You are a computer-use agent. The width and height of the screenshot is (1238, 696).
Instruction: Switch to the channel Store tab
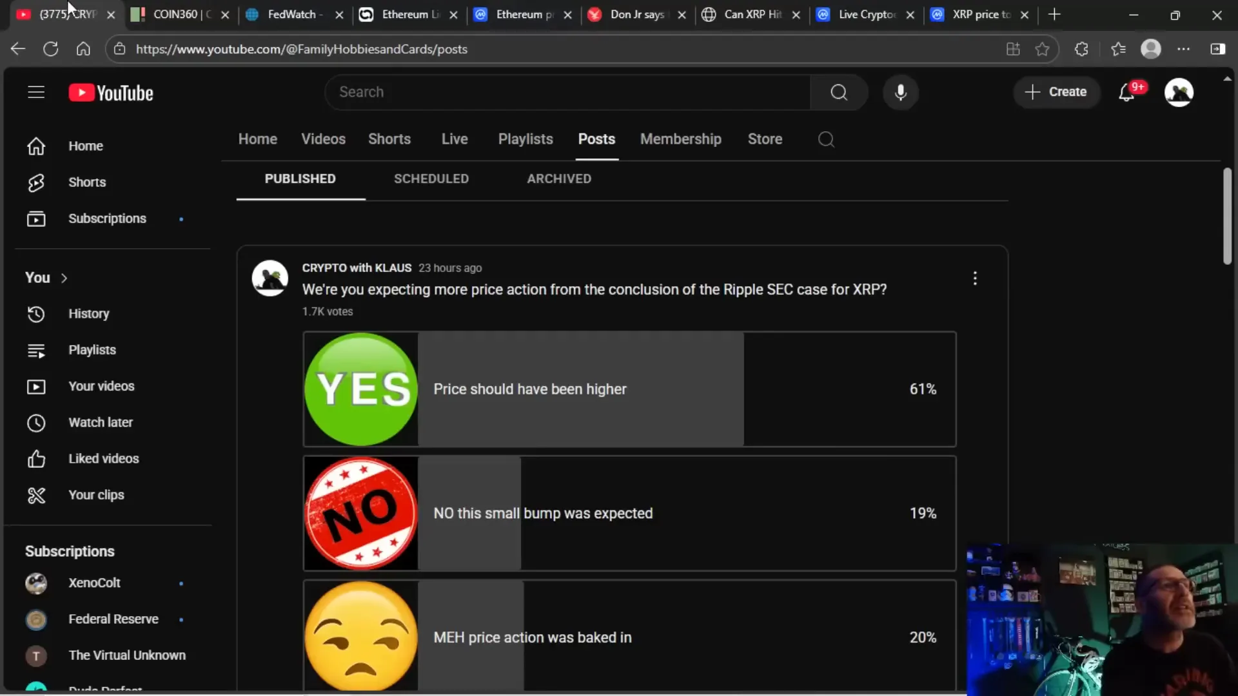coord(765,139)
